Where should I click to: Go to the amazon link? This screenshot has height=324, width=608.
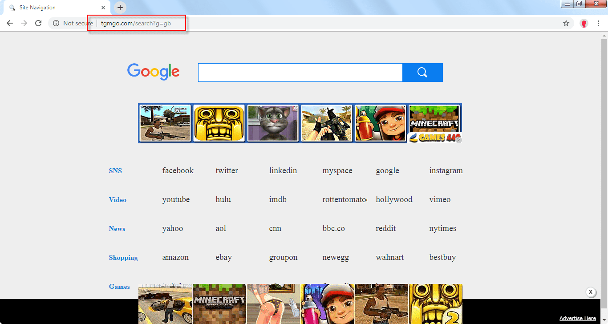point(175,257)
